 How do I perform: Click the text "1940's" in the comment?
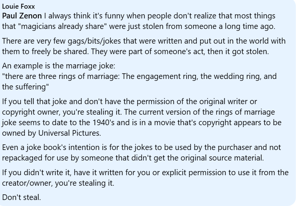[x=103, y=123]
